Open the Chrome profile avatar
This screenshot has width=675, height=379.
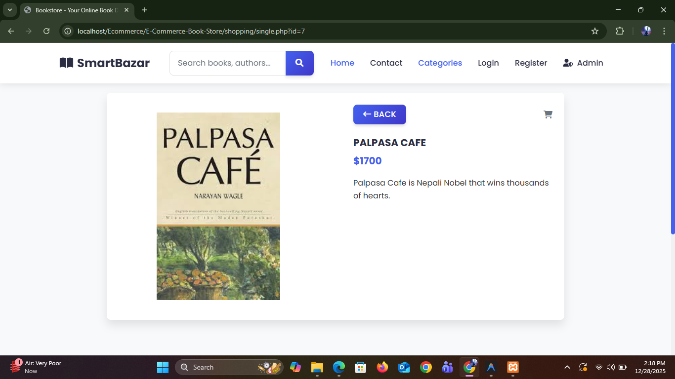pos(646,31)
